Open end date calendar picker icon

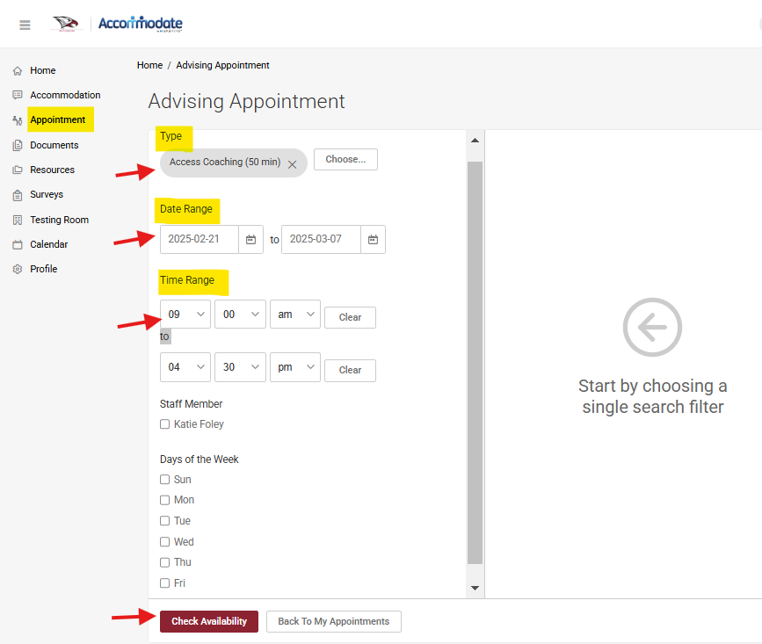[373, 240]
